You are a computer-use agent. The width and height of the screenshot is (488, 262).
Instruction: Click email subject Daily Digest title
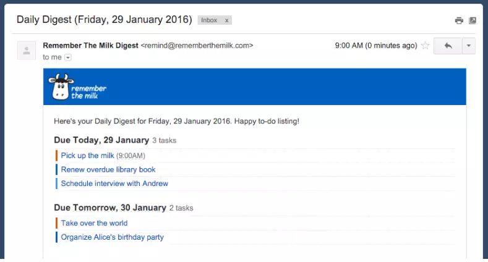tap(105, 20)
